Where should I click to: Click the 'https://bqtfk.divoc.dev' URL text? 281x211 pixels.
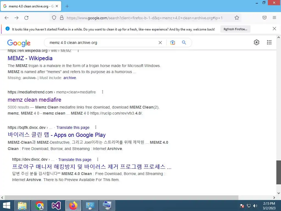pyautogui.click(x=27, y=127)
